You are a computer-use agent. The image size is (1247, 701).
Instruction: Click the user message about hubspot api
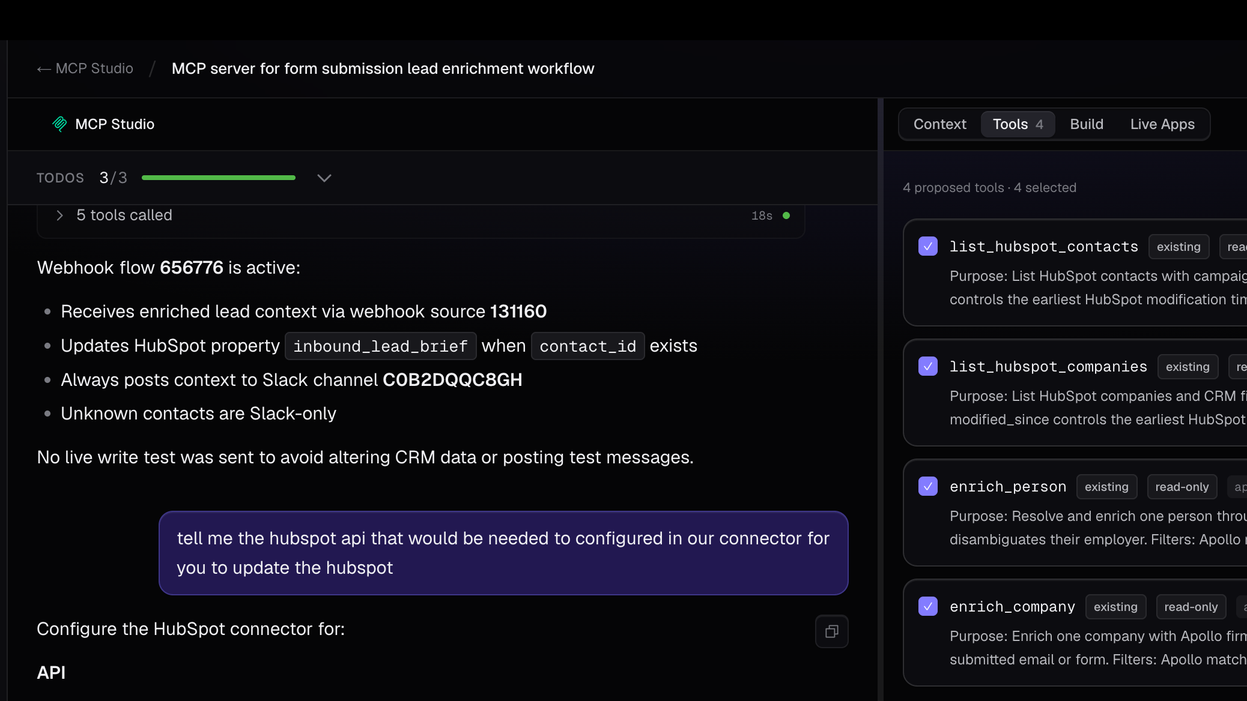coord(503,553)
